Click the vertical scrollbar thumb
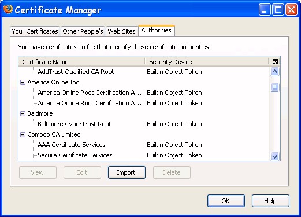 point(274,87)
